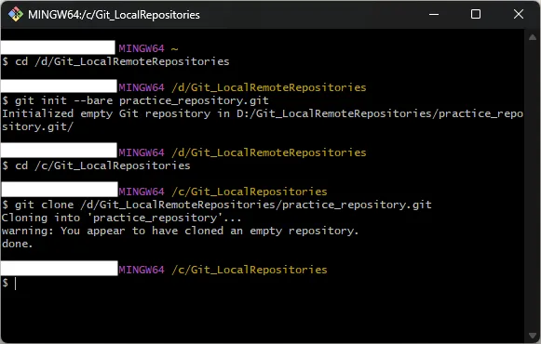Click the 'done.' output line
This screenshot has height=344, width=541.
pos(18,244)
